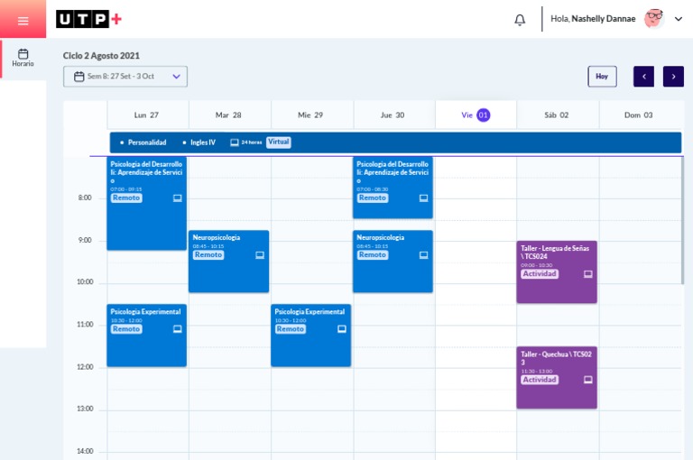Viewport: 693px width, 460px height.
Task: Click the Personalidad course in banner
Action: 146,143
